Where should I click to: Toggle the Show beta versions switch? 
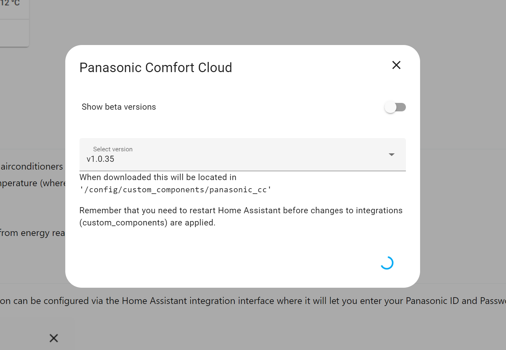pos(395,107)
